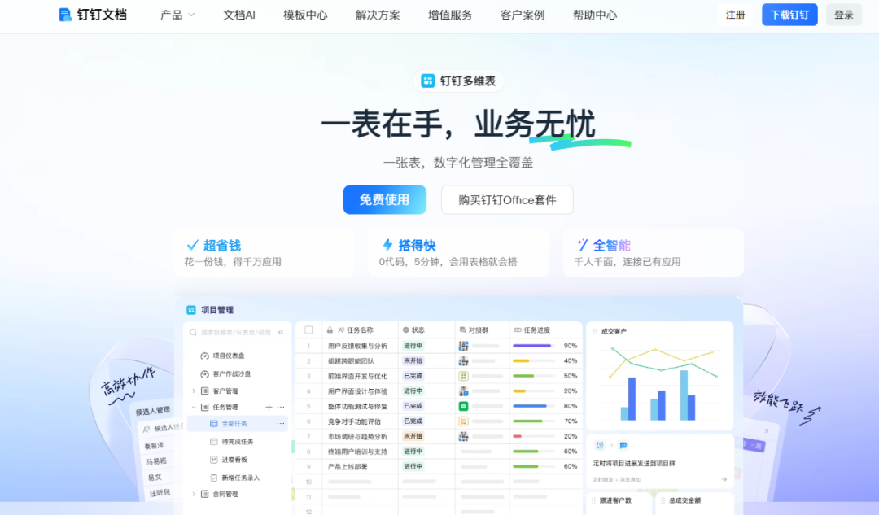Image resolution: width=879 pixels, height=515 pixels.
Task: Click the 任务进度 column header icon
Action: click(x=518, y=330)
